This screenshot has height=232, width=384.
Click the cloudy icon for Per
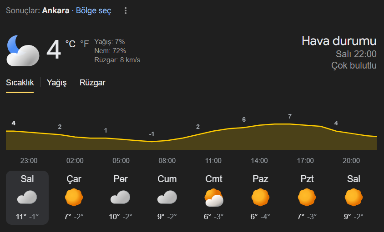(120, 197)
